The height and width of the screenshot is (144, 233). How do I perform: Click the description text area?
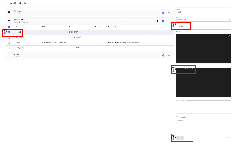coord(203,107)
